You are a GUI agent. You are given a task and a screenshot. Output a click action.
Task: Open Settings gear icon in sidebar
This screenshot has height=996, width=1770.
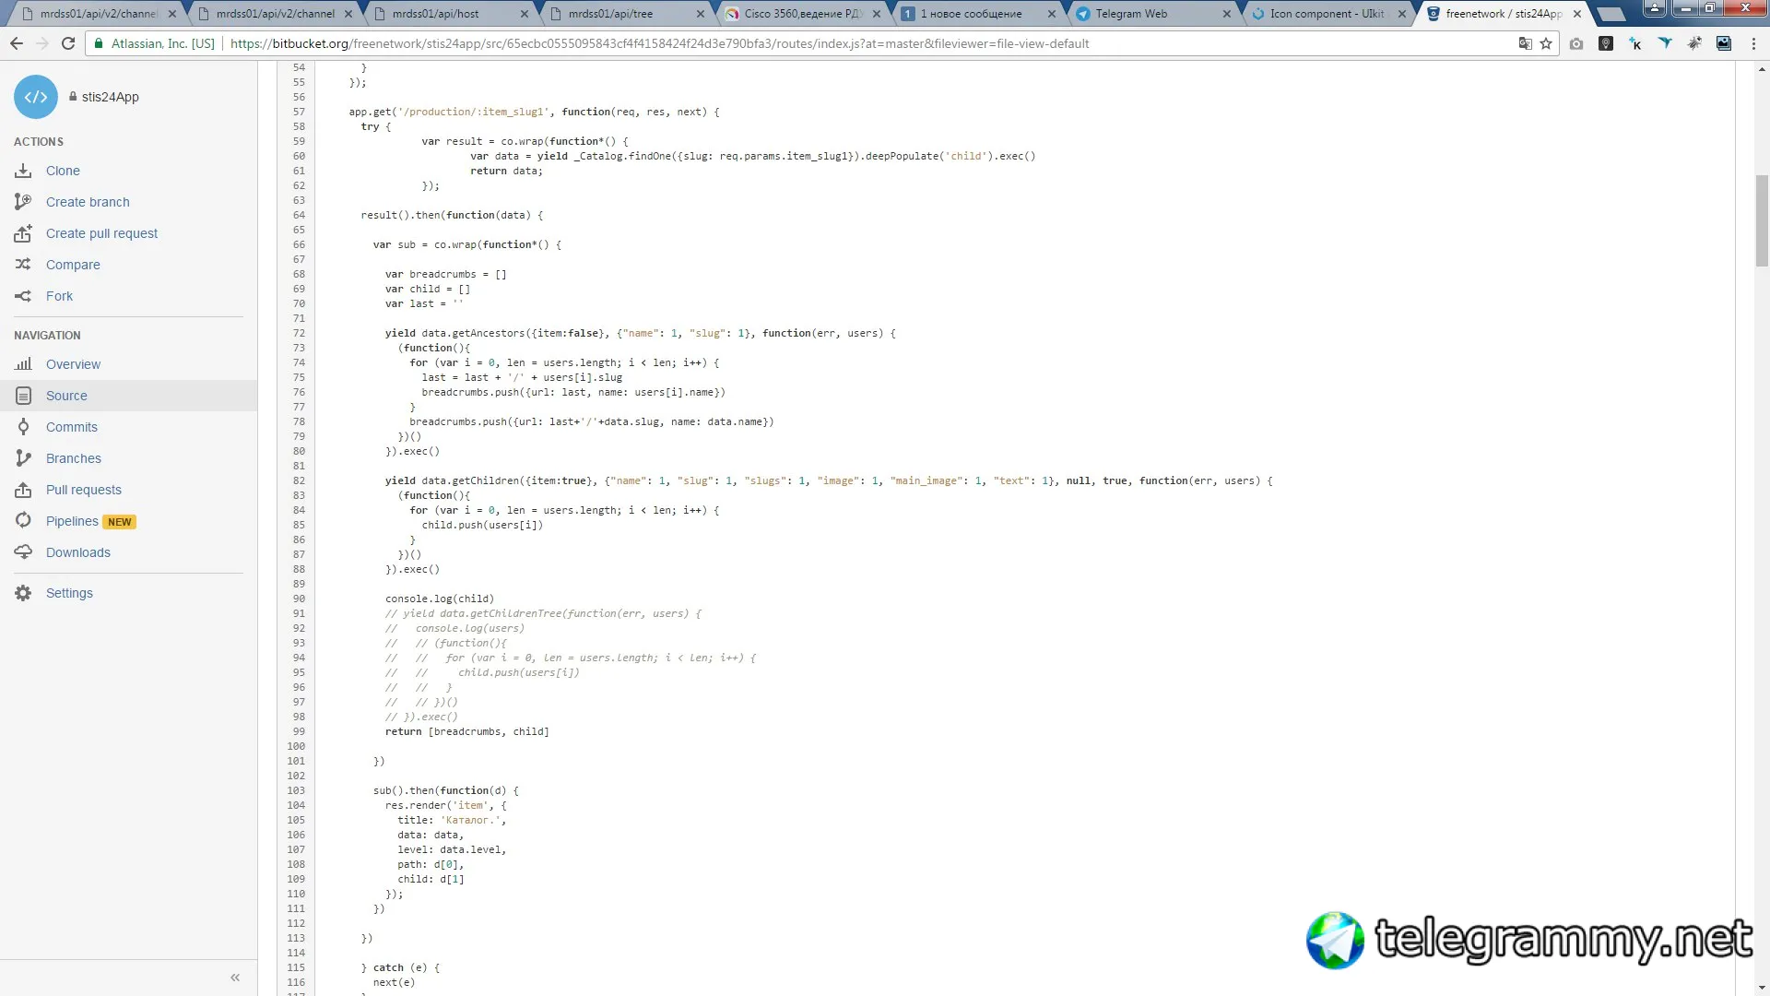pos(23,593)
